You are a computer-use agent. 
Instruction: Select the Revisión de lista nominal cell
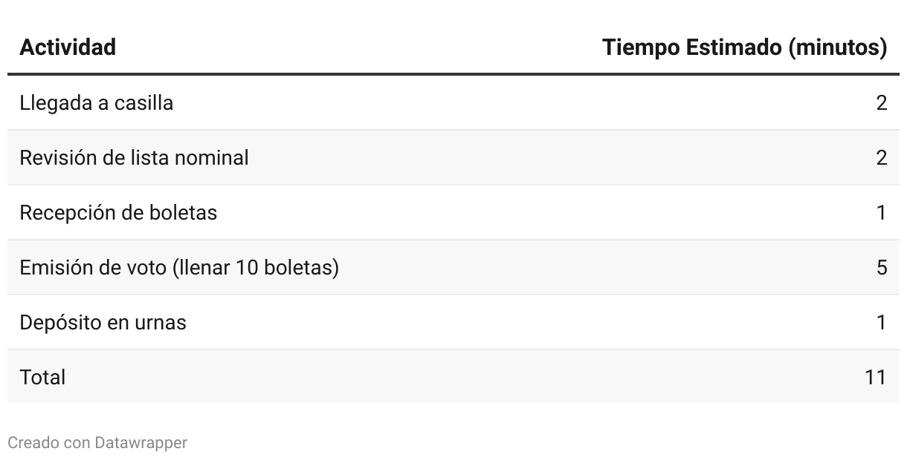pyautogui.click(x=134, y=157)
